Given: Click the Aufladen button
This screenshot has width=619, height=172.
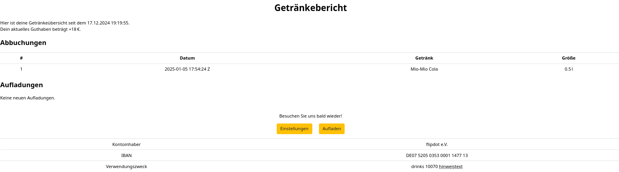Looking at the screenshot, I should [x=332, y=129].
